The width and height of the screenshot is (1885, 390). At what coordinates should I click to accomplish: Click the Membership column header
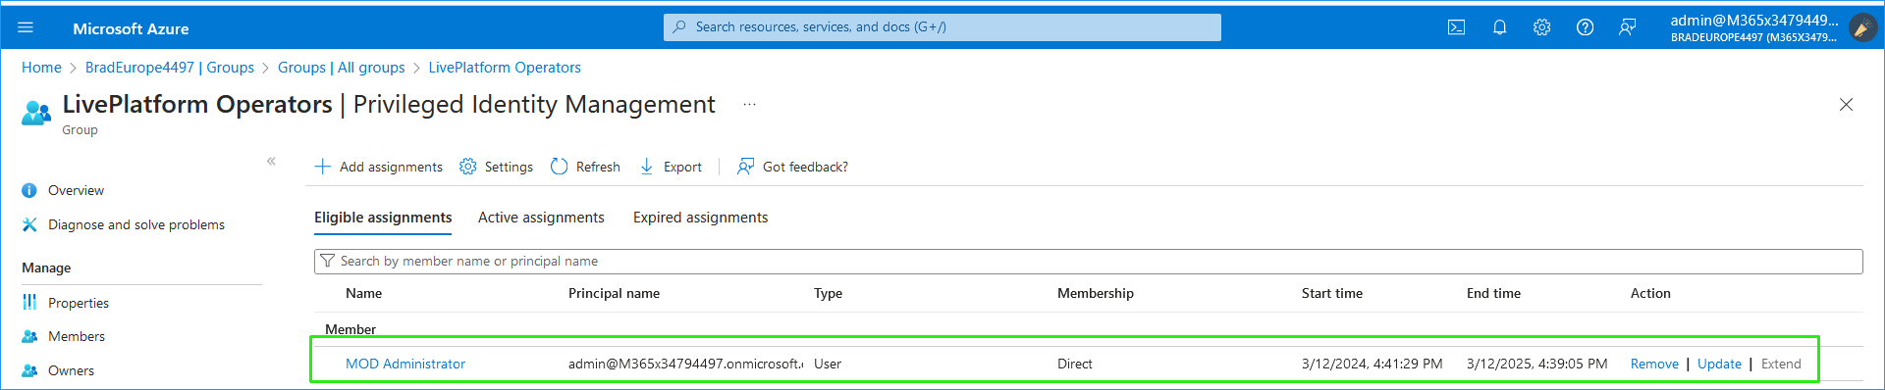click(1096, 293)
